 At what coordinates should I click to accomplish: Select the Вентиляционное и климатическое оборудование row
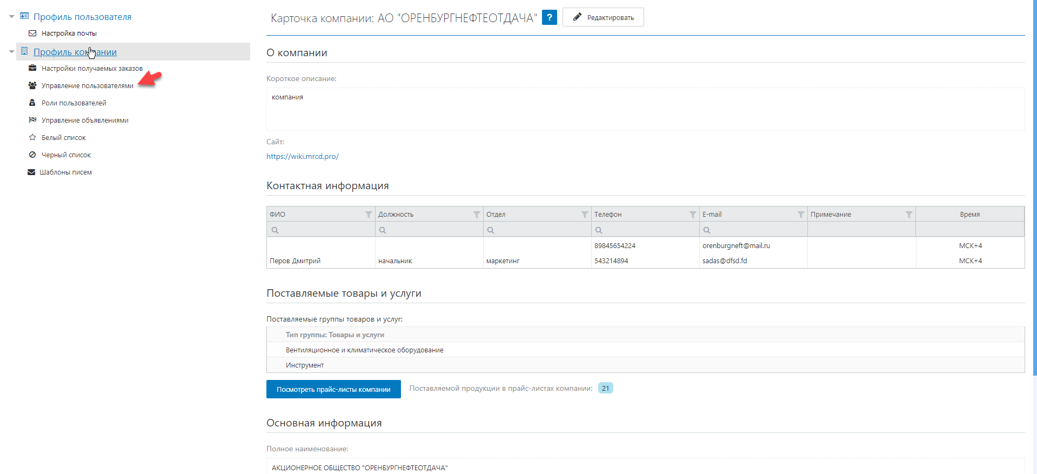click(365, 350)
